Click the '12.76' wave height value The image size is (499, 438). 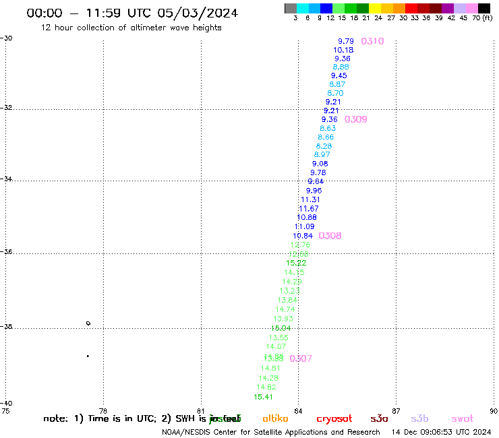click(300, 245)
